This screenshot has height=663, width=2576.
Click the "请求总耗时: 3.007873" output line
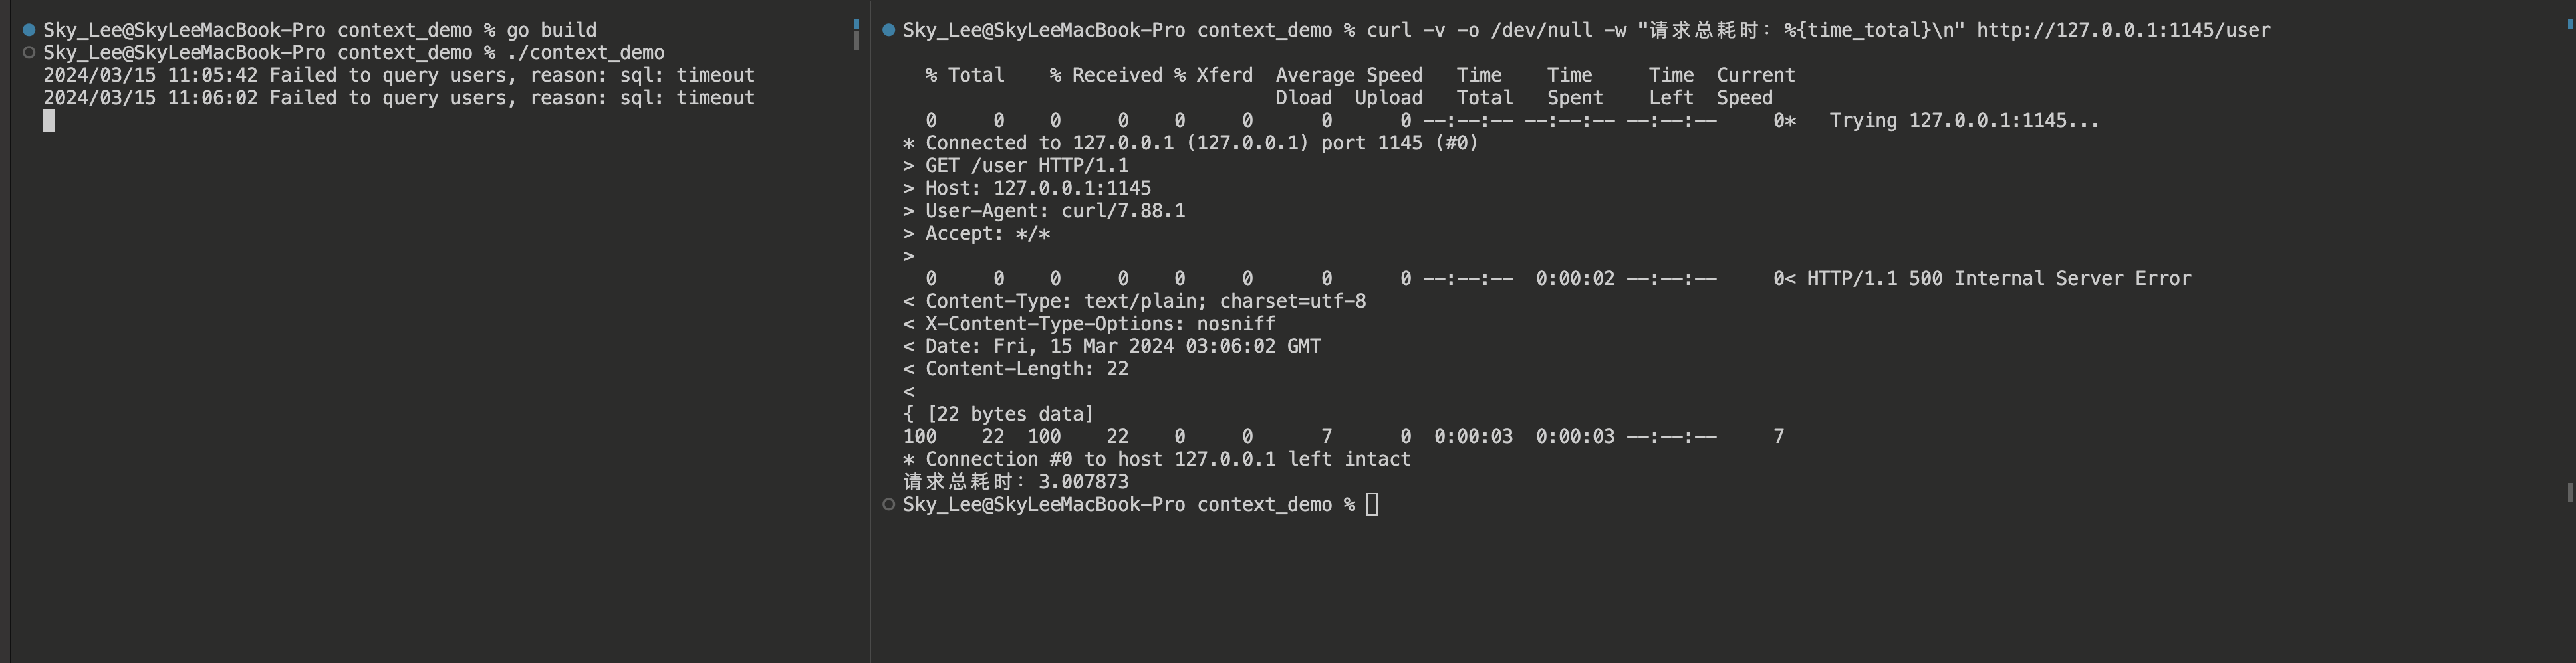[x=1015, y=482]
